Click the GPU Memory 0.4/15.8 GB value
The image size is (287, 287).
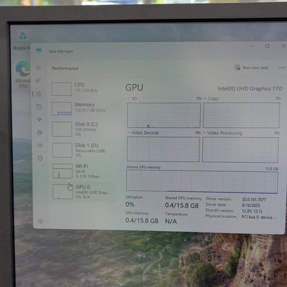pos(142,221)
